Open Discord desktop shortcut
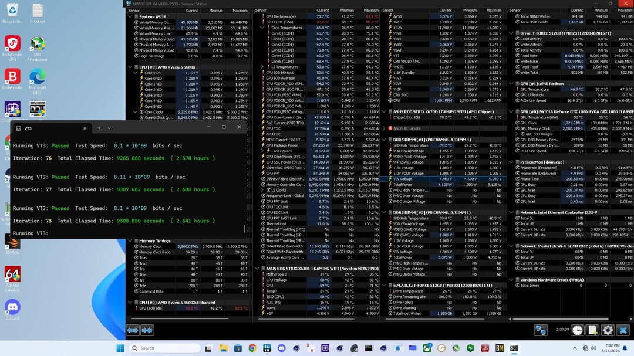The image size is (634, 356). tap(12, 310)
